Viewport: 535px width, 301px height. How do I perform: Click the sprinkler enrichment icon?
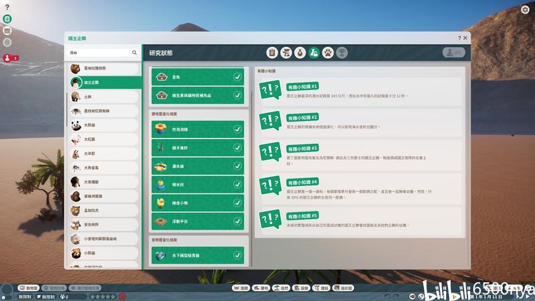[x=160, y=166]
